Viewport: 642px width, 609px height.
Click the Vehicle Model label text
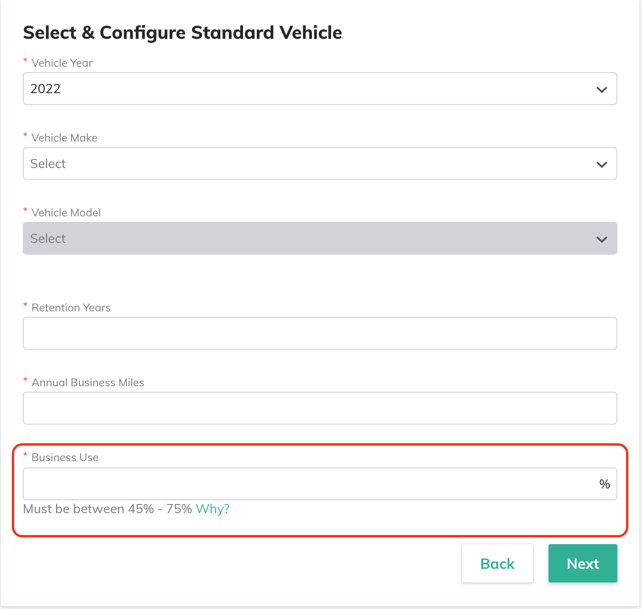click(x=66, y=213)
